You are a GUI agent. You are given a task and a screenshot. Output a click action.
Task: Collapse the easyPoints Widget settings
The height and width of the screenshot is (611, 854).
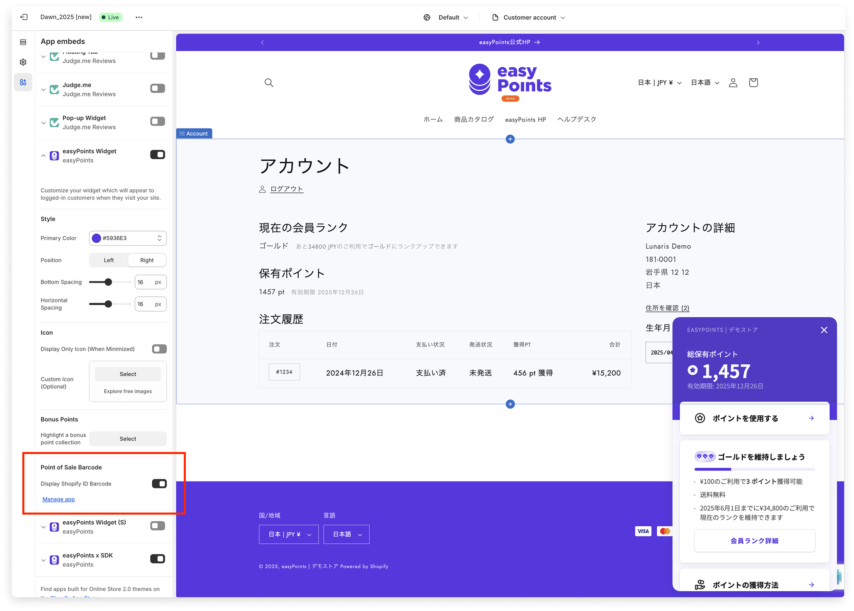(43, 155)
